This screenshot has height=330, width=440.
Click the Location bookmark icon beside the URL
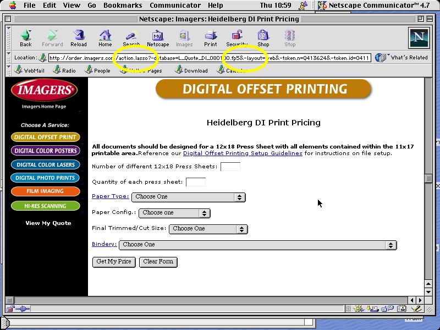[x=43, y=58]
